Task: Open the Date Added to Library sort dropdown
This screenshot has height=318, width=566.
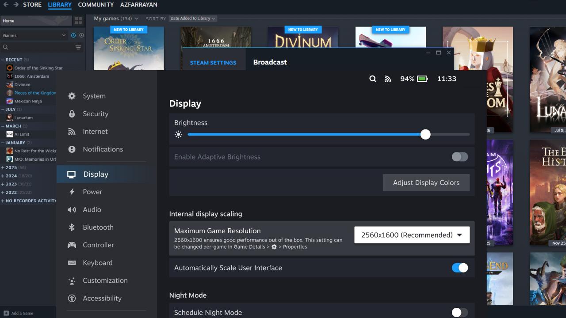Action: pyautogui.click(x=193, y=19)
